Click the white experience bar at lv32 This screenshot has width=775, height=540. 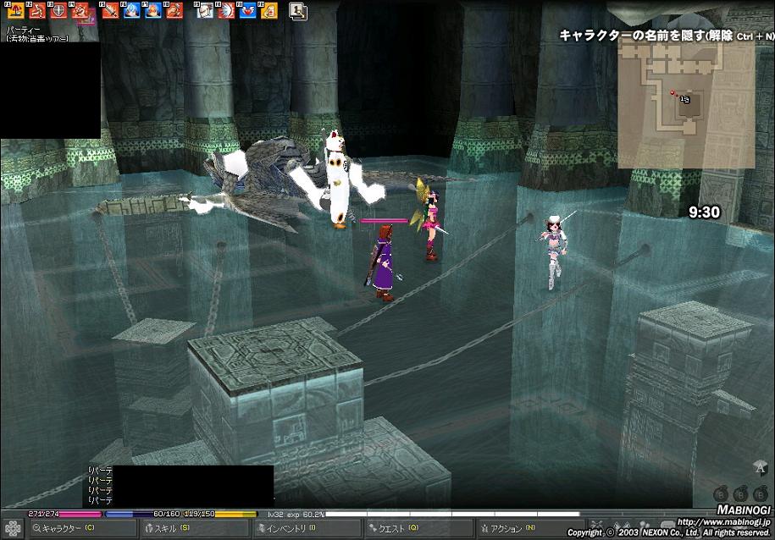tap(451, 514)
